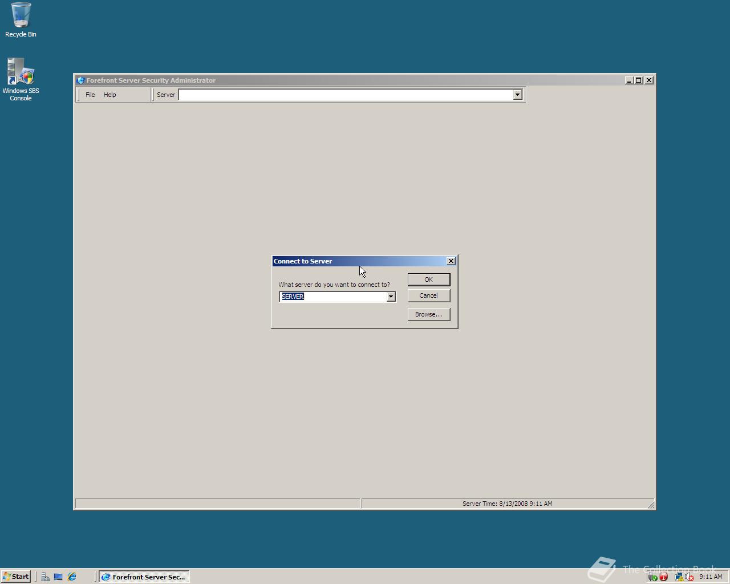Click the Forefront Server Sec... taskbar button
730x584 pixels.
point(144,577)
